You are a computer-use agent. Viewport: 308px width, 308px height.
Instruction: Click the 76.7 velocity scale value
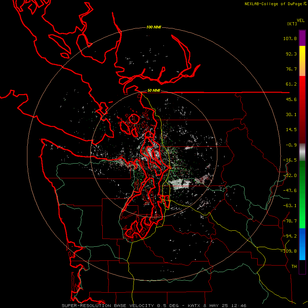click(291, 69)
